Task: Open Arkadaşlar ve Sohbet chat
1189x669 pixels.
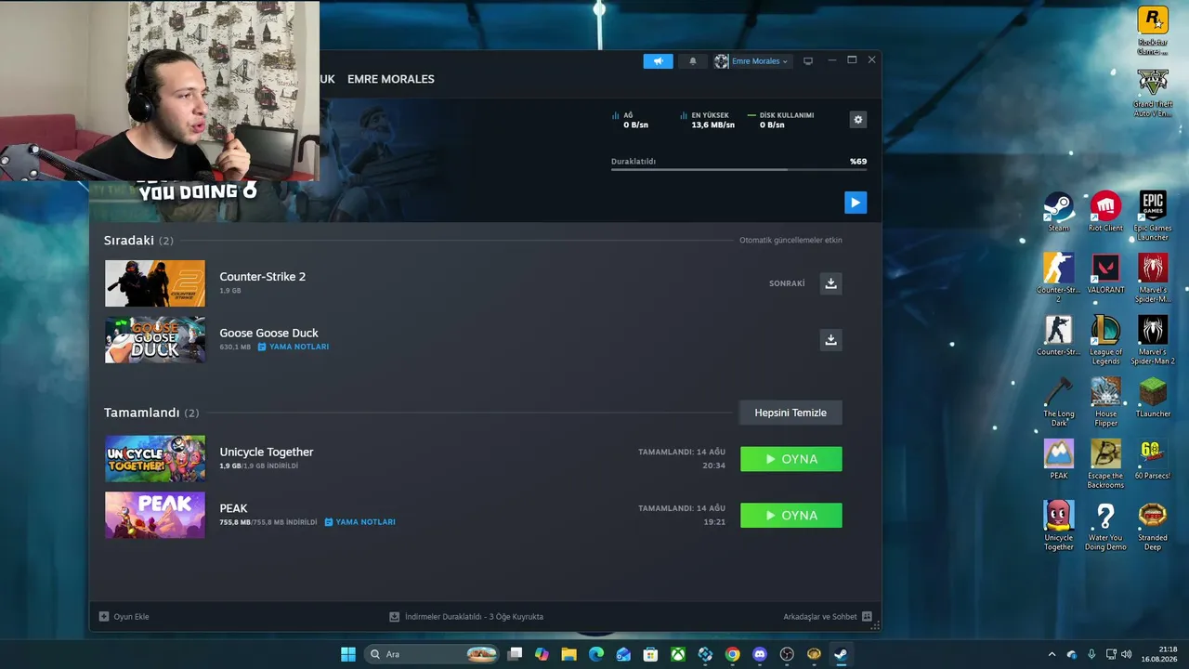Action: [828, 617]
